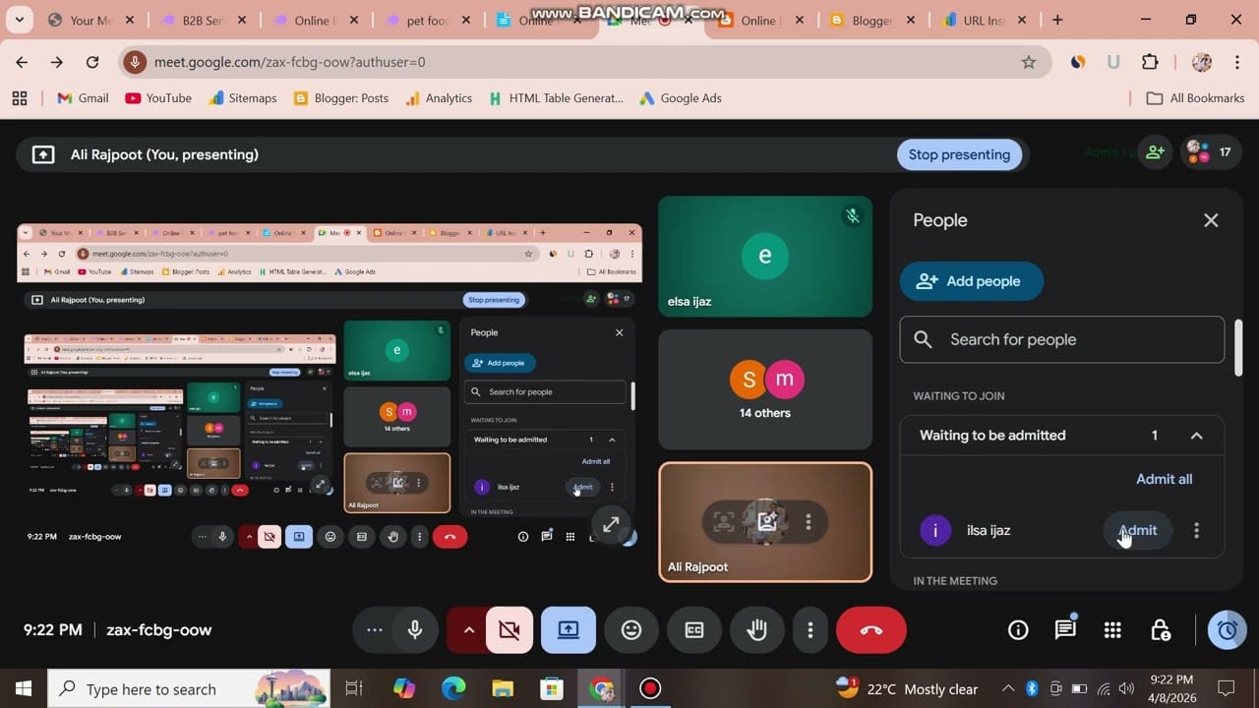Open the Chrome apps grid icon
1259x708 pixels.
[20, 98]
